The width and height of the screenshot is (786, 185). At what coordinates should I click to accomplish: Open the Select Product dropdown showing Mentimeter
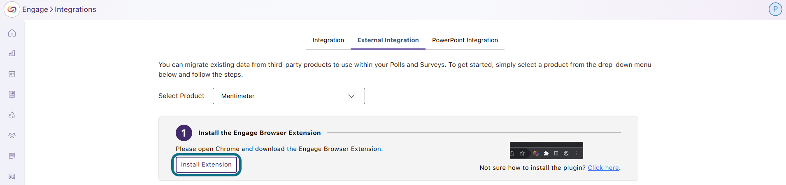click(289, 96)
